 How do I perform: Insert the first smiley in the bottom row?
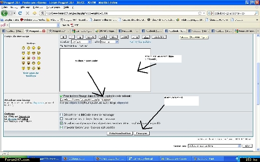point(23,68)
